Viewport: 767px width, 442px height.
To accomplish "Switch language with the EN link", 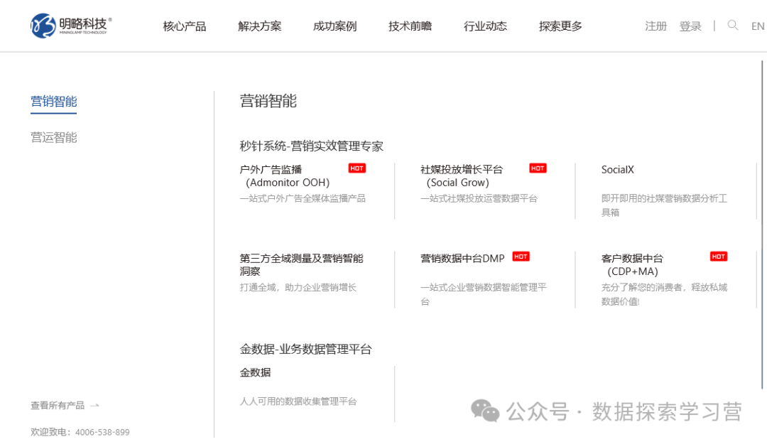I will coord(758,26).
